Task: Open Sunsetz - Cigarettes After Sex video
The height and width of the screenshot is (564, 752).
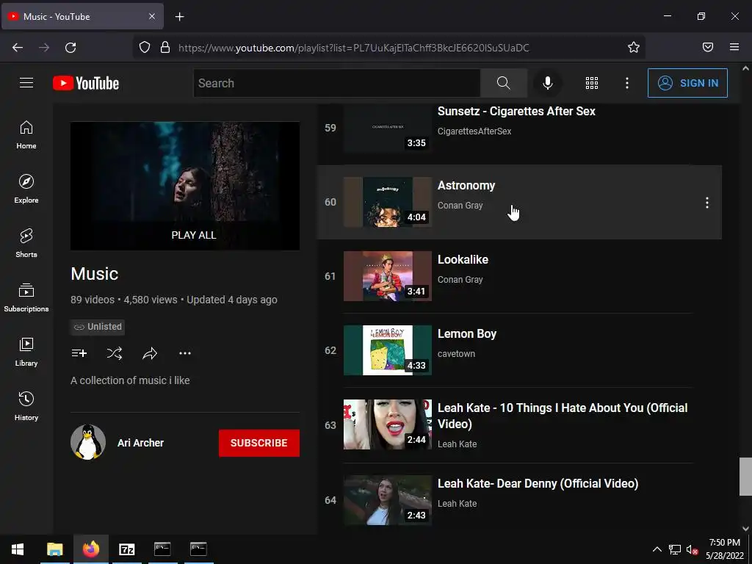Action: tap(516, 112)
